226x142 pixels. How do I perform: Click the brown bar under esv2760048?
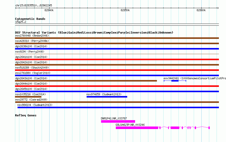tap(117, 38)
